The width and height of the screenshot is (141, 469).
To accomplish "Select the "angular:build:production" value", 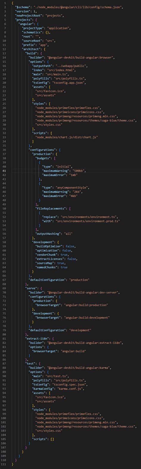I will pyautogui.click(x=86, y=305).
